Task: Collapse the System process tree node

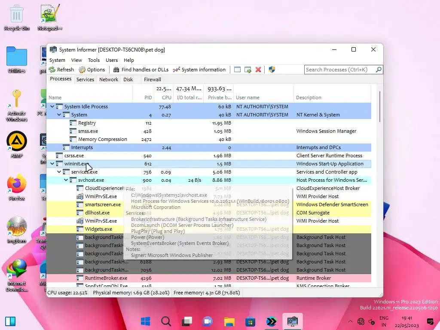Action: tap(59, 115)
